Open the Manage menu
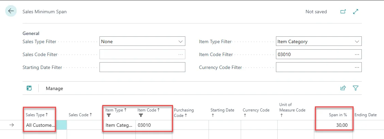Viewport: 384px width, 139px height. click(54, 88)
